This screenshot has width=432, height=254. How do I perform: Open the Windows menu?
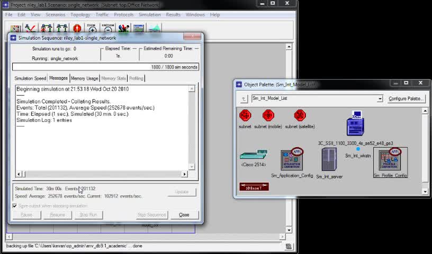pyautogui.click(x=195, y=15)
